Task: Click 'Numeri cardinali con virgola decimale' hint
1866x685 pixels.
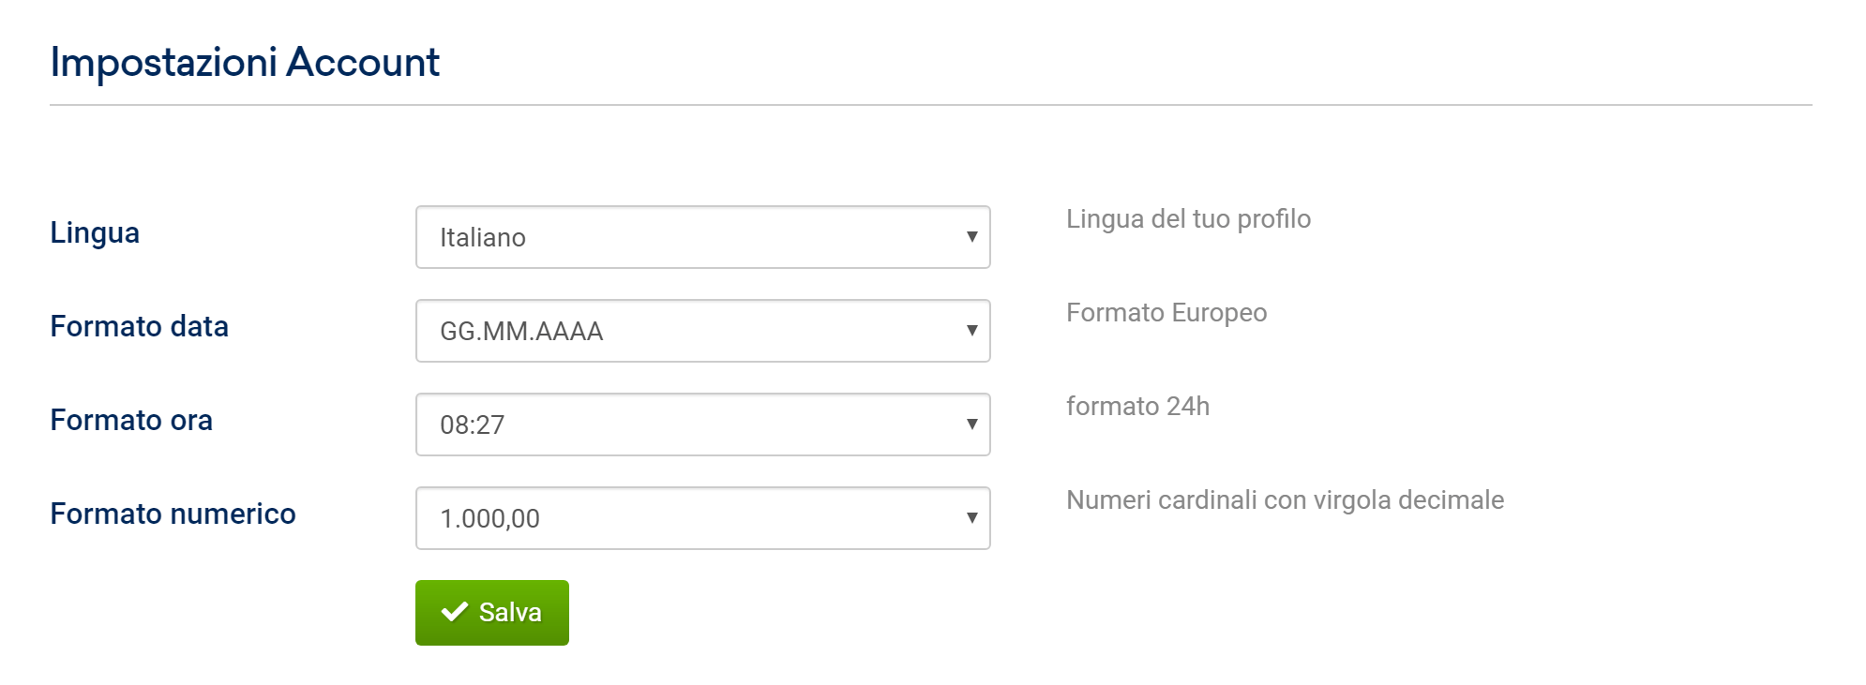Action: tap(1285, 499)
